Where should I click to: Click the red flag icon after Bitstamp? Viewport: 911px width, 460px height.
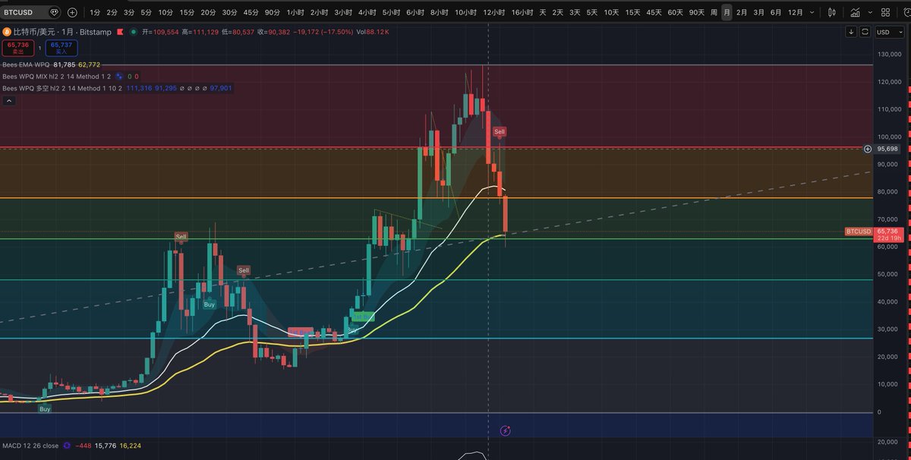(120, 32)
